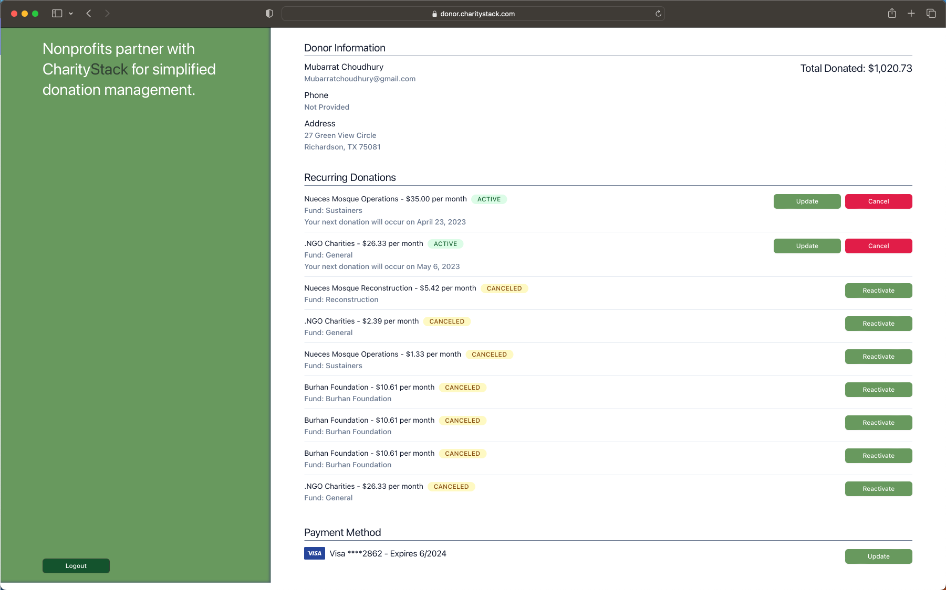The image size is (946, 590).
Task: Cancel the $35.00 Nueces Mosque Operations donation
Action: pyautogui.click(x=878, y=201)
